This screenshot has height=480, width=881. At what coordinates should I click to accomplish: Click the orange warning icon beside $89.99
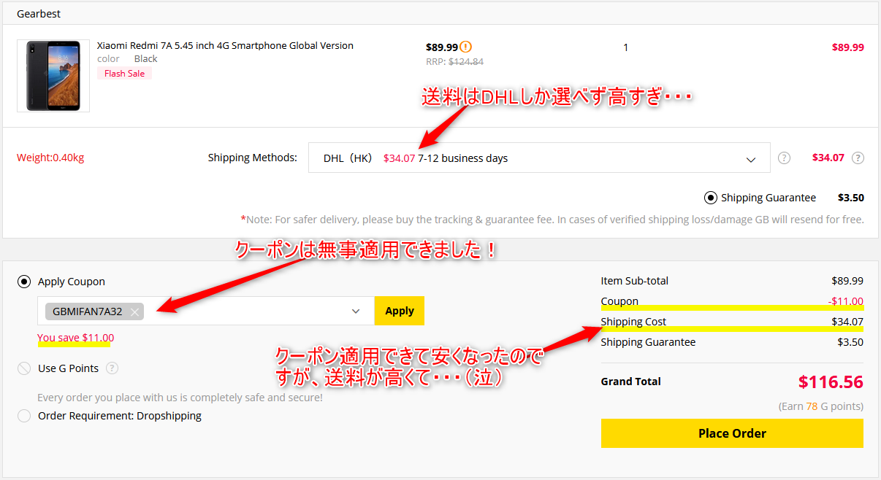click(x=466, y=47)
